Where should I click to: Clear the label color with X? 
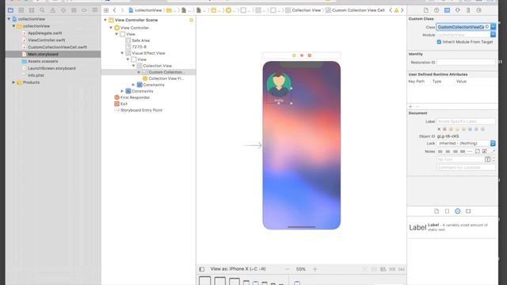pos(439,129)
